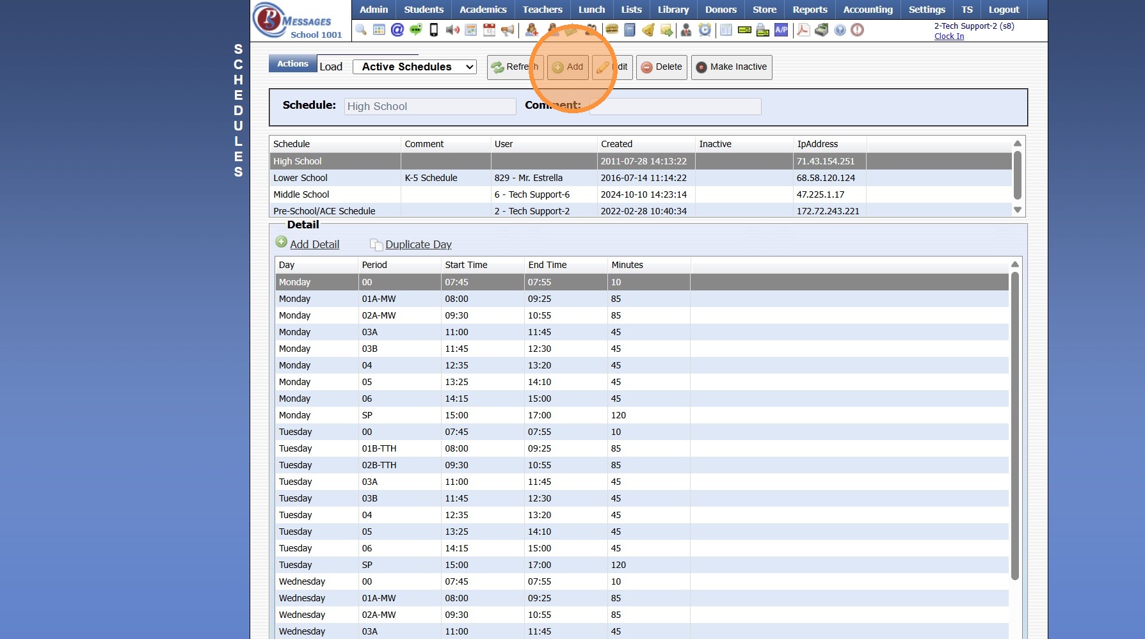
Task: Click the mobile phone icon
Action: tap(434, 30)
